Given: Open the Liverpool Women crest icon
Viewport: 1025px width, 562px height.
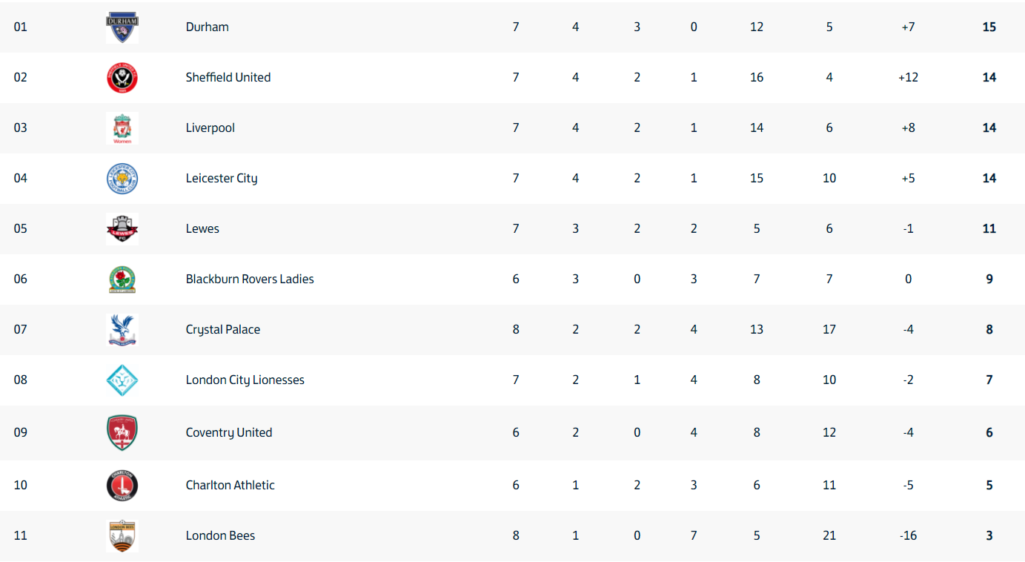Looking at the screenshot, I should click(122, 128).
